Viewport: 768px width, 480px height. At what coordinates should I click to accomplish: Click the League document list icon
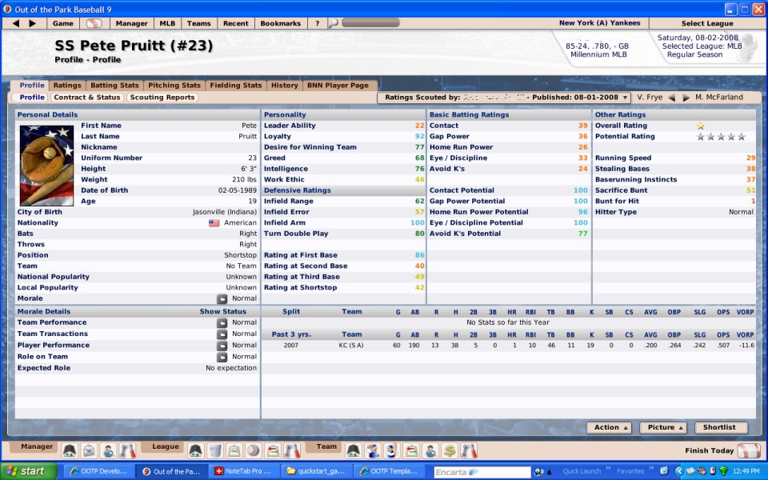[234, 450]
